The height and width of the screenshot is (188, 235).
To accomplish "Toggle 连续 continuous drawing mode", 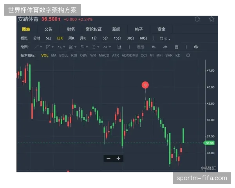I will click(141, 47).
